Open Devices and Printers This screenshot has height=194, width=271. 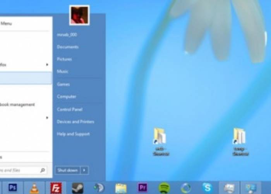tap(75, 121)
